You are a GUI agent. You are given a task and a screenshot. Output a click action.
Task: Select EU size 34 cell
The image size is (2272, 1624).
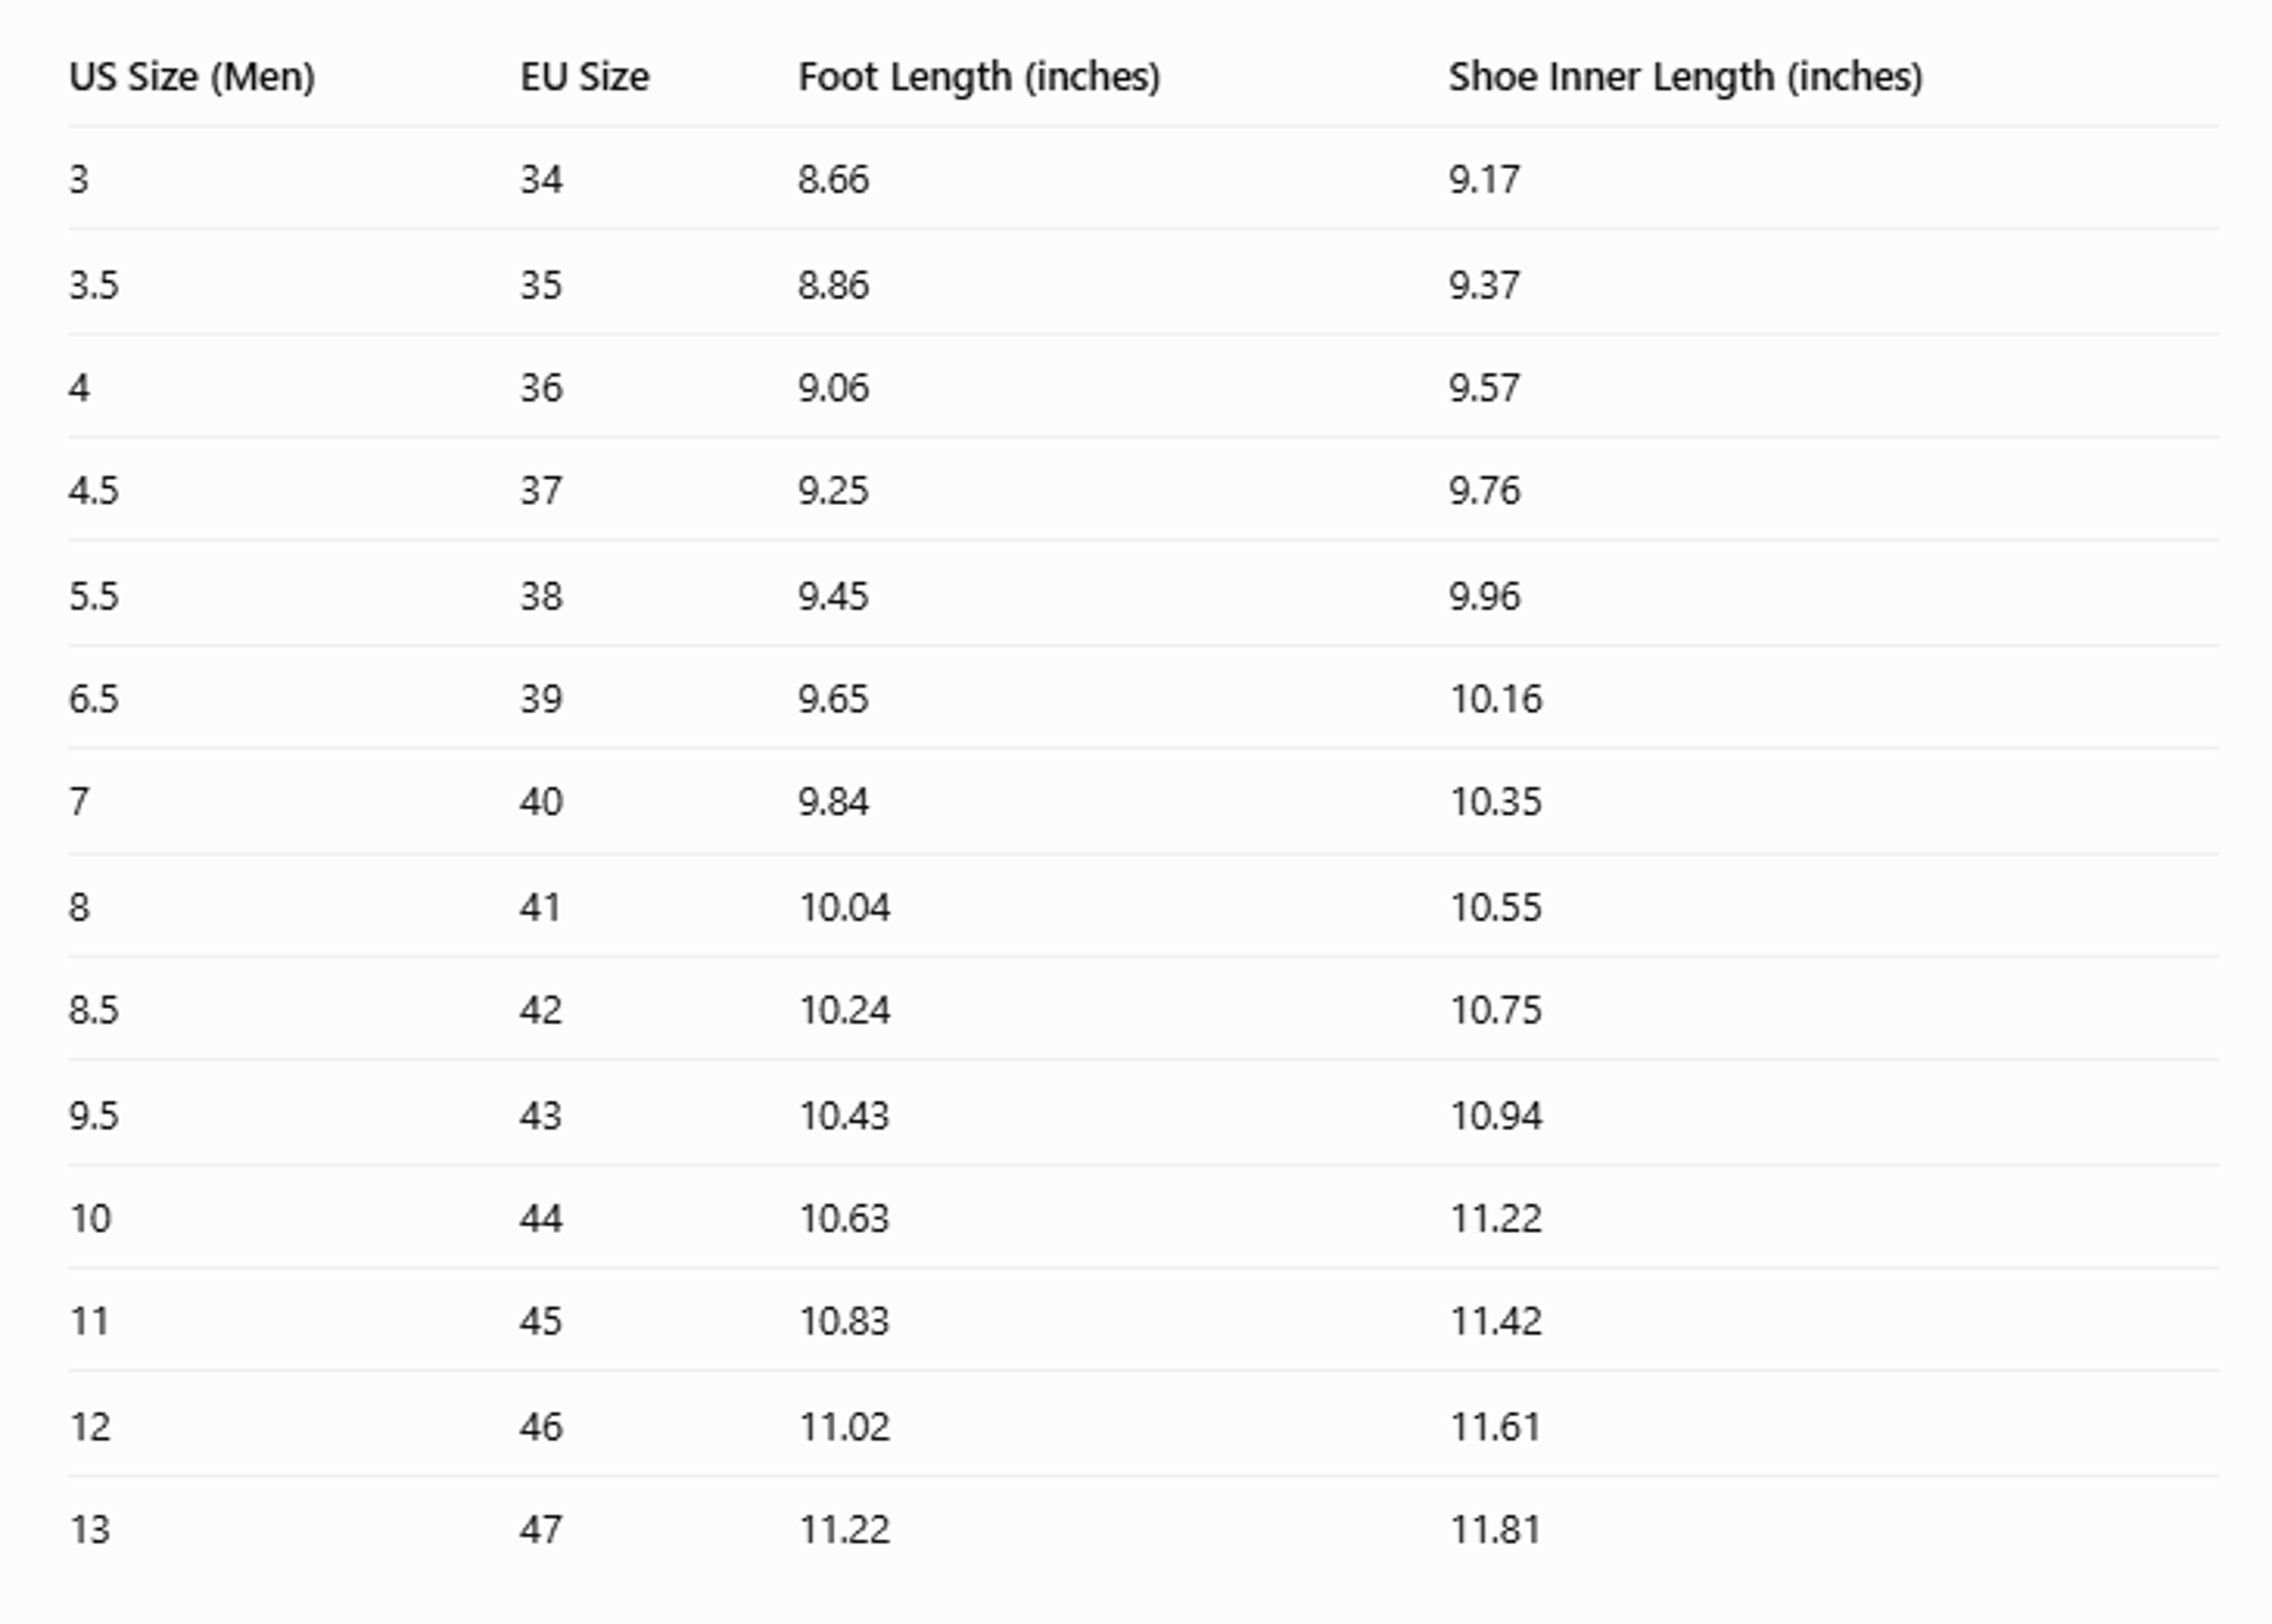(x=541, y=179)
